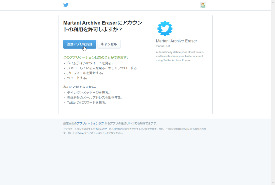This screenshot has height=185, width=275.
Task: Click the app description about deleting tweets
Action: coord(180,56)
